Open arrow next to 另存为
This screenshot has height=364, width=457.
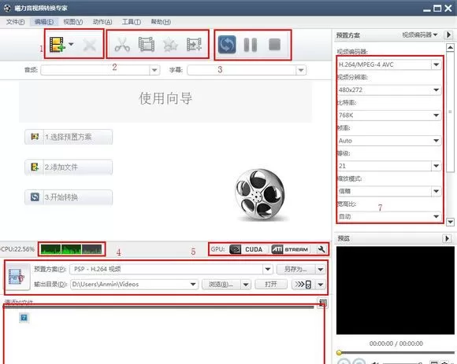(321, 269)
